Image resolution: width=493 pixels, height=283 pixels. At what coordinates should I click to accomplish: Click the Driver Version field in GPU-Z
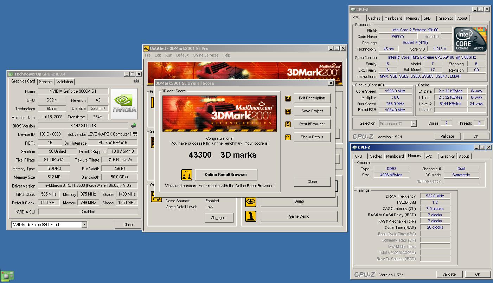click(x=88, y=186)
